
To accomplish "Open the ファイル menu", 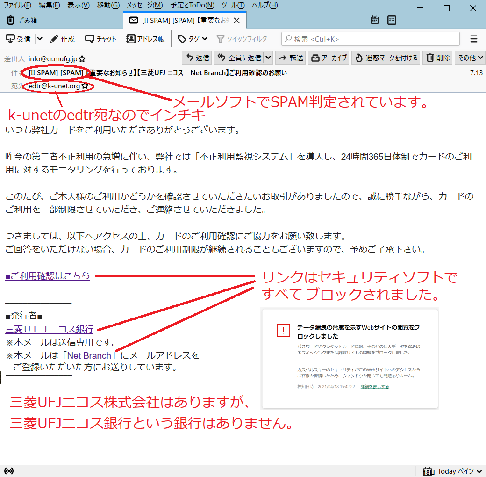I will (x=17, y=5).
